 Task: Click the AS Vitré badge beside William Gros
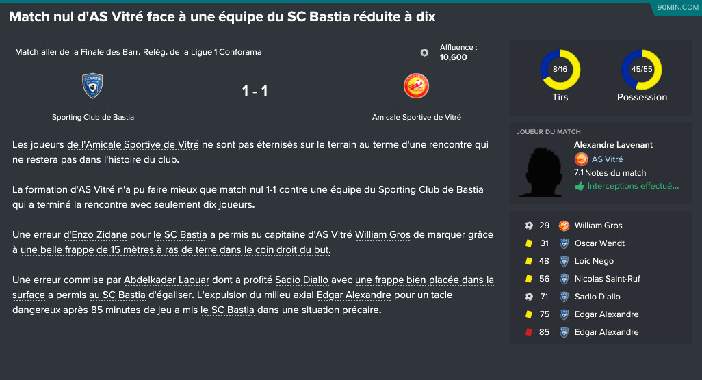click(564, 226)
